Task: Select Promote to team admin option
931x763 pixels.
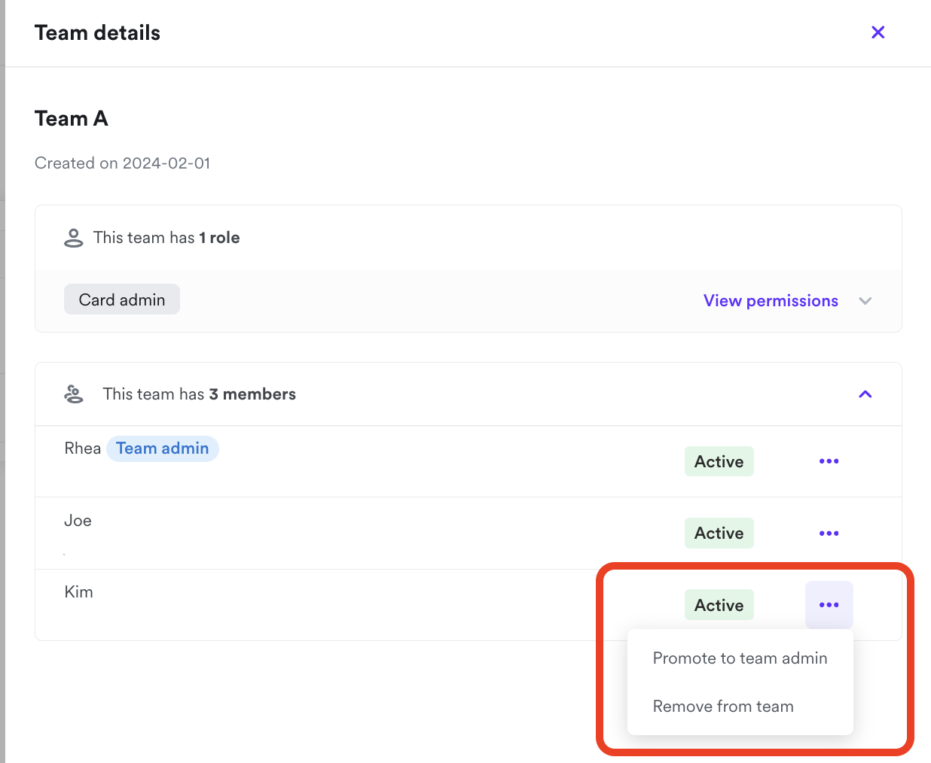Action: (740, 658)
